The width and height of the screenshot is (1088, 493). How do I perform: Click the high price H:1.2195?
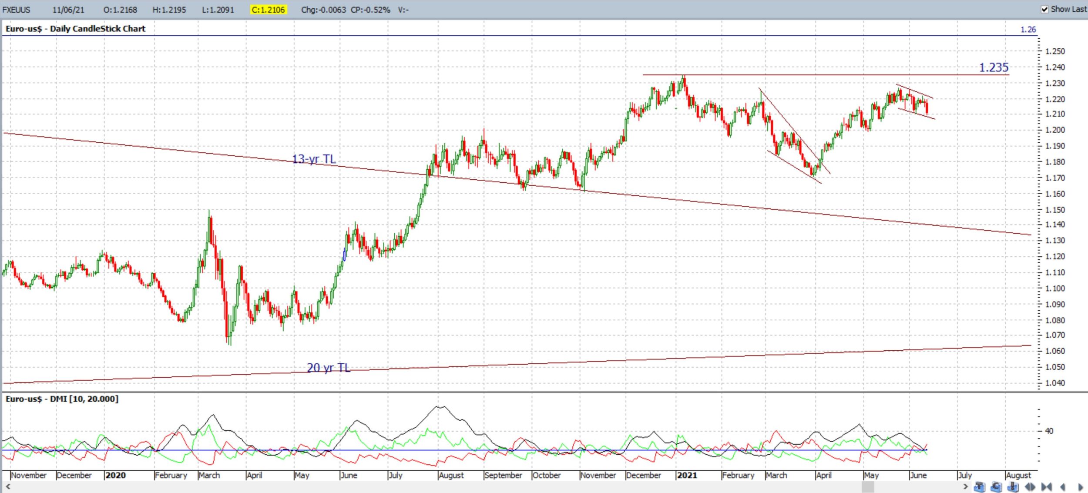[169, 10]
